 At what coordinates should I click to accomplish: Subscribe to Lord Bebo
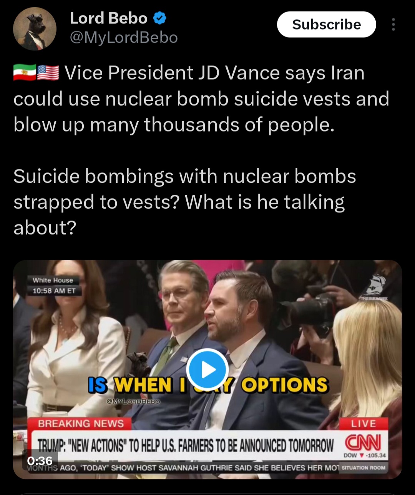[326, 24]
